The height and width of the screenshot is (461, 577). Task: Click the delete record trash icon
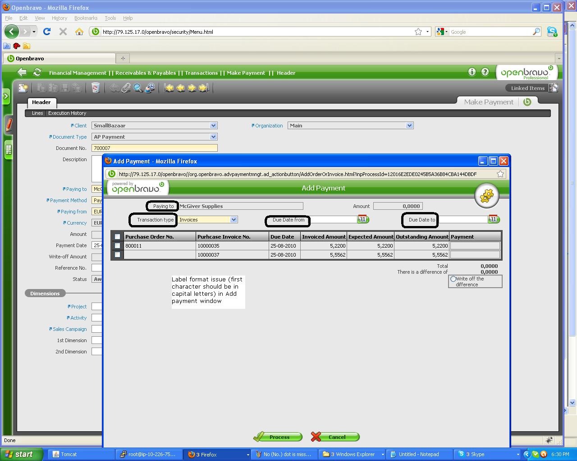[x=95, y=88]
